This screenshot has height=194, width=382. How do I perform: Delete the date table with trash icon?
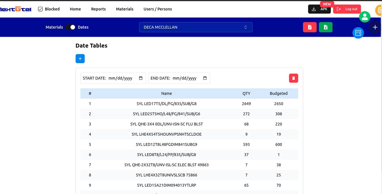point(294,78)
